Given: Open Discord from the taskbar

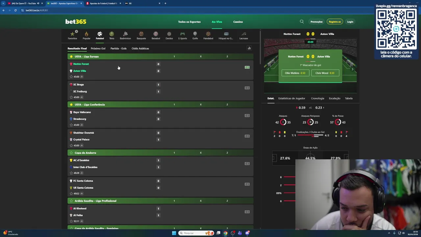Looking at the screenshot, I should point(247,233).
